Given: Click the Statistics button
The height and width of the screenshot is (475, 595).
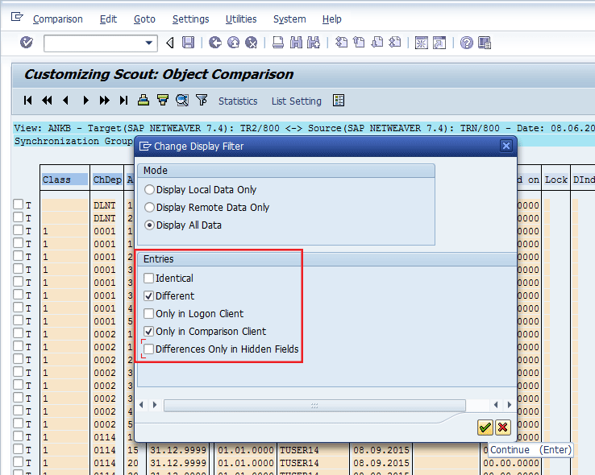Looking at the screenshot, I should coord(238,101).
